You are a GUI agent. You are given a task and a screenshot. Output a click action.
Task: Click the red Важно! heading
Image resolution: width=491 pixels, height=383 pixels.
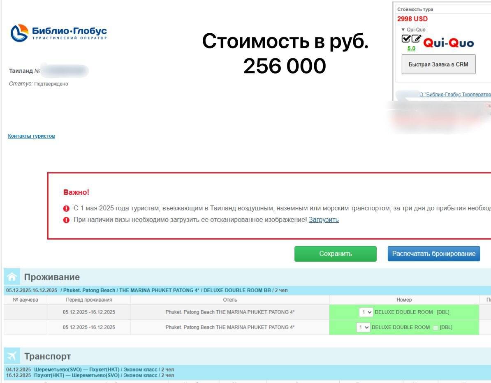pos(76,192)
